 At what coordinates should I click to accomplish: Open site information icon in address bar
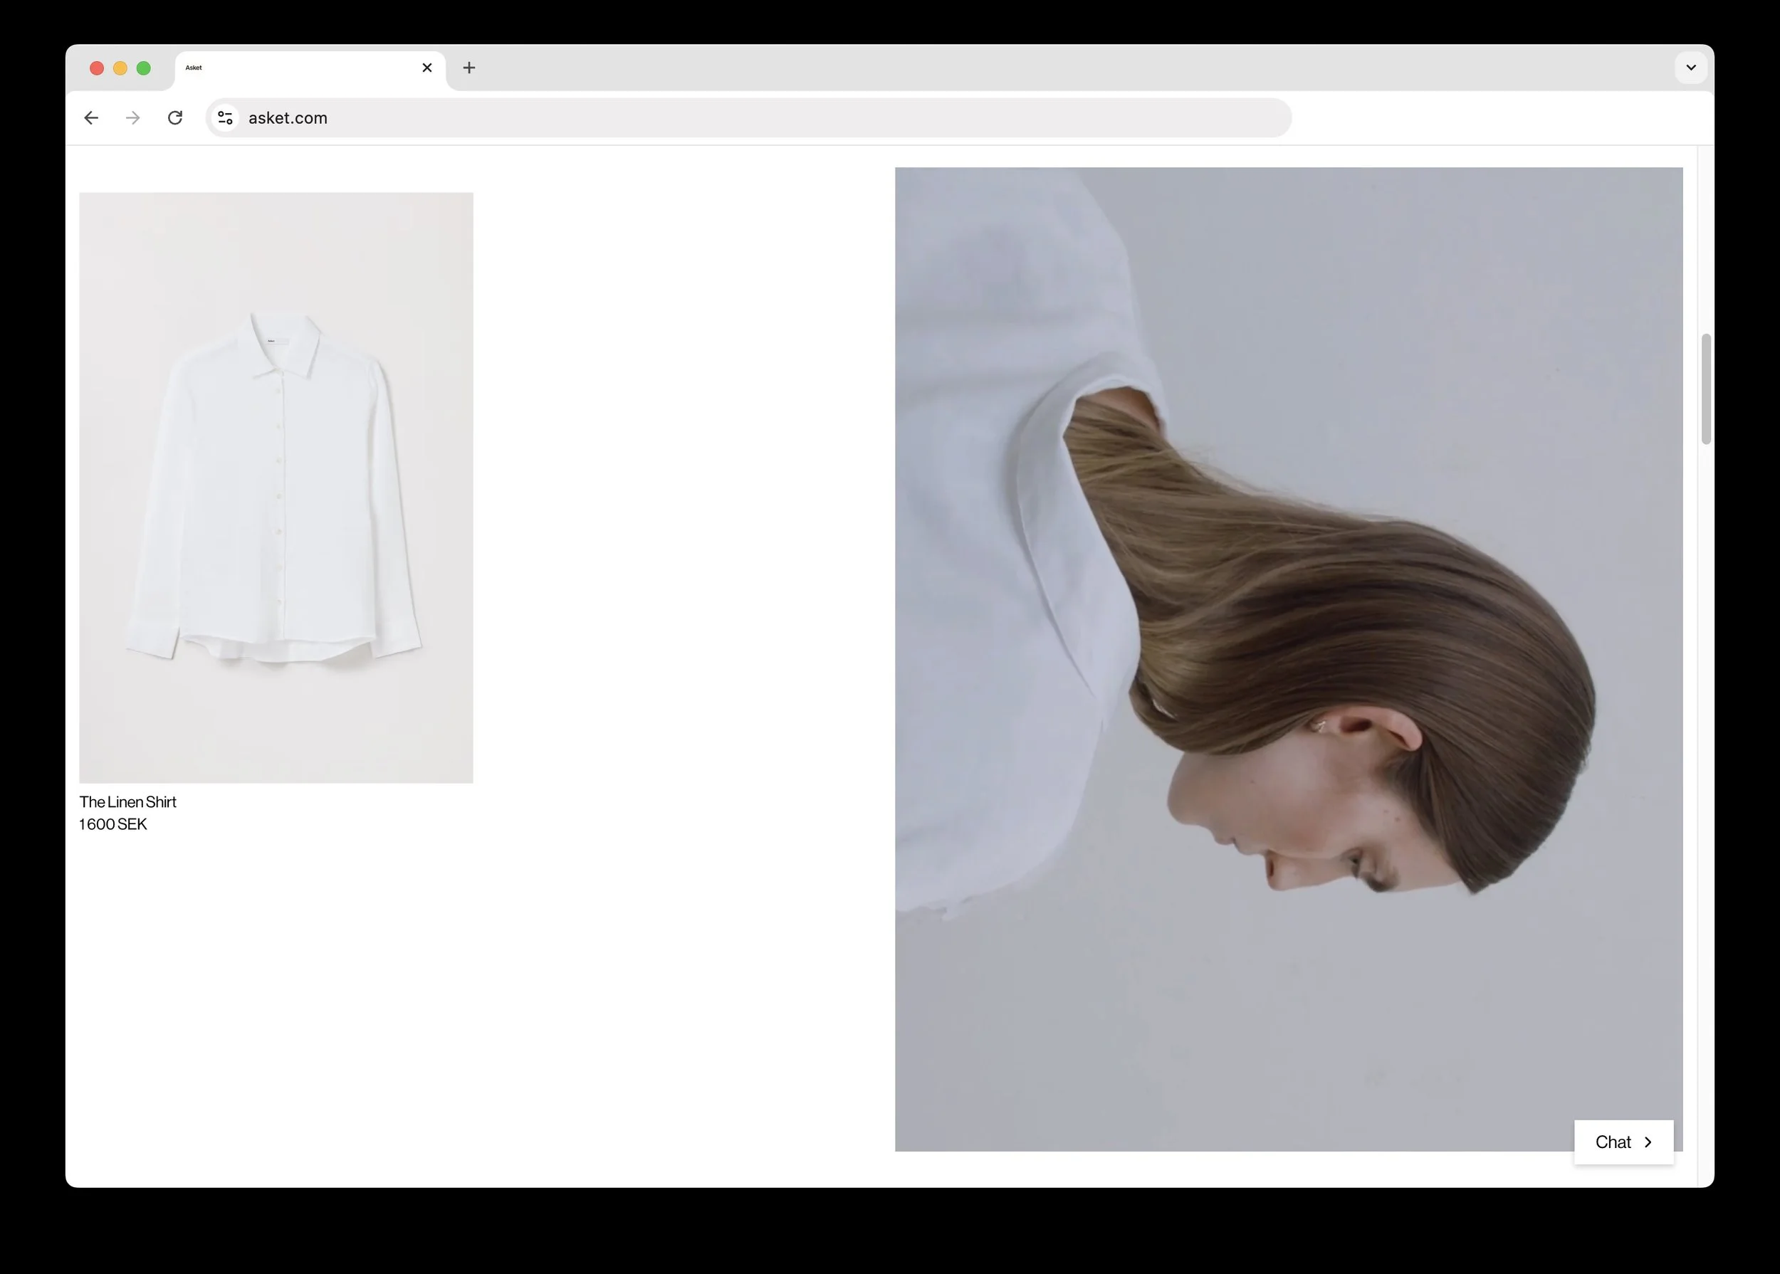click(x=225, y=117)
